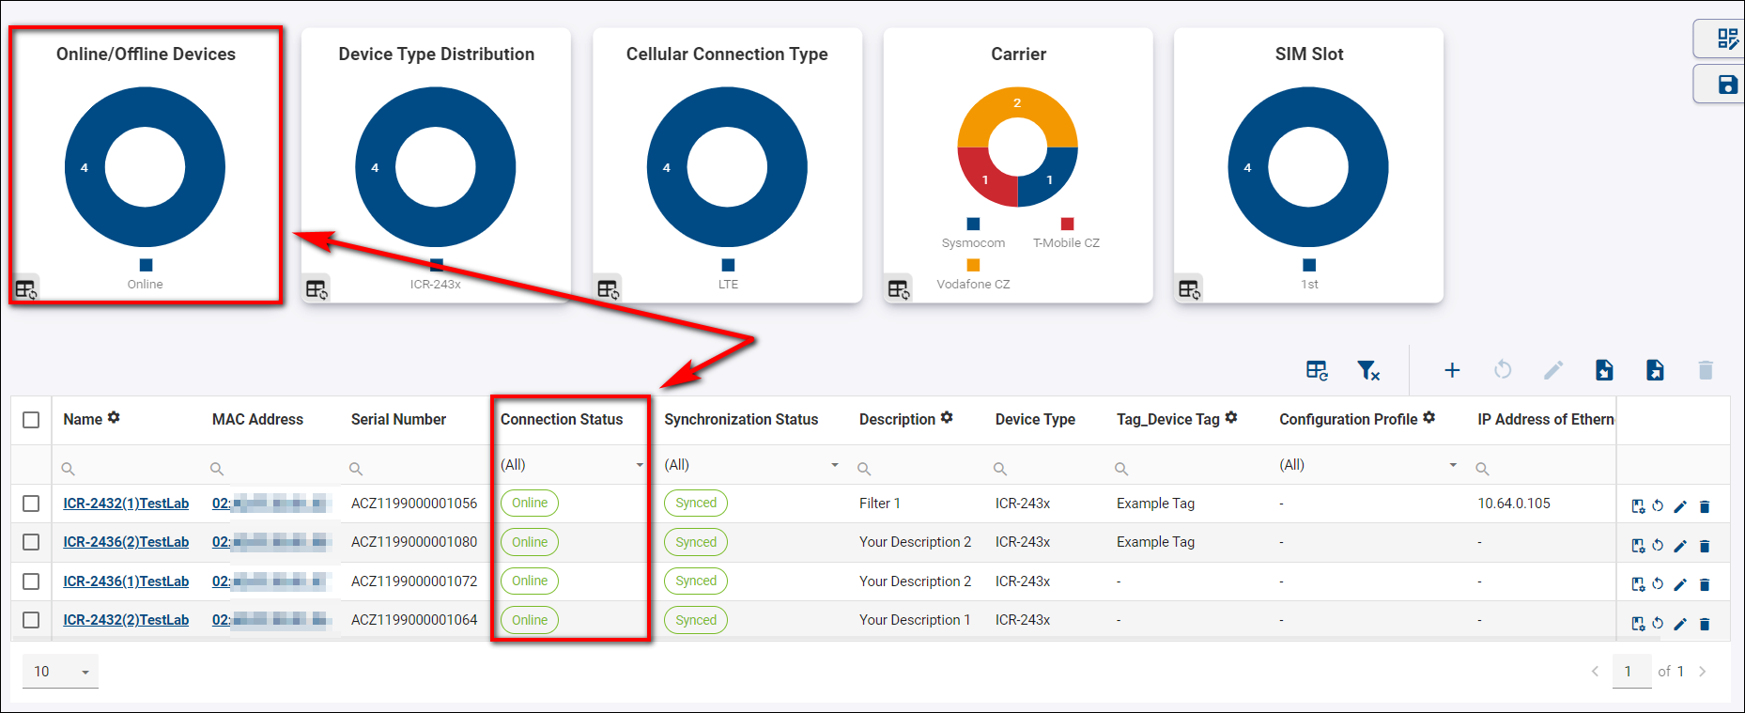Check the box for ICR-2432(1)TestLab row

31,504
